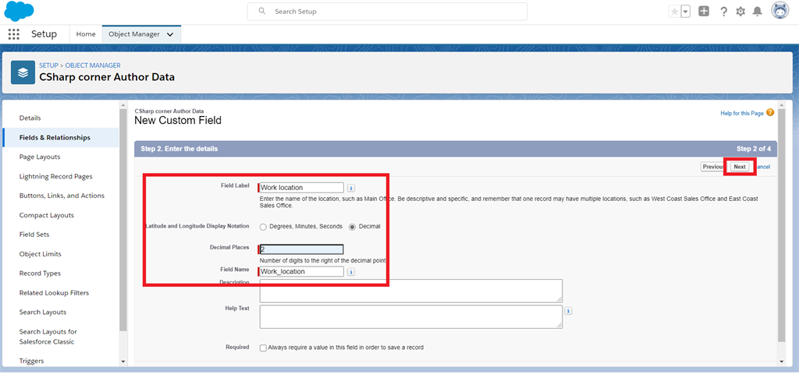This screenshot has height=374, width=799.
Task: Click the Previous button
Action: [x=713, y=167]
